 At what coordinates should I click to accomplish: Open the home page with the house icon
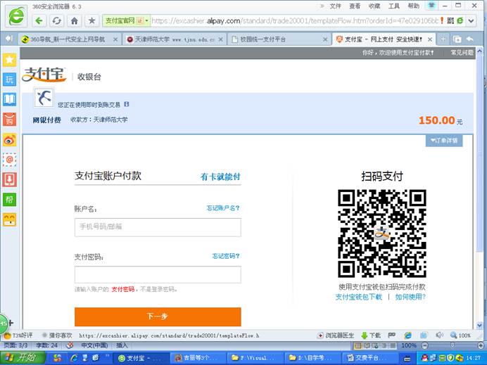coord(74,21)
